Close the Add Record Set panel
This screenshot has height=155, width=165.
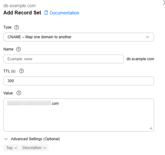pyautogui.click(x=164, y=3)
